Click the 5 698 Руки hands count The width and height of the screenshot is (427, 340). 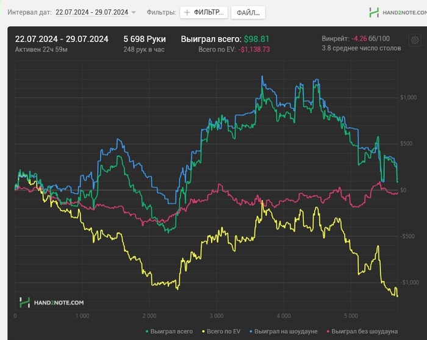145,39
